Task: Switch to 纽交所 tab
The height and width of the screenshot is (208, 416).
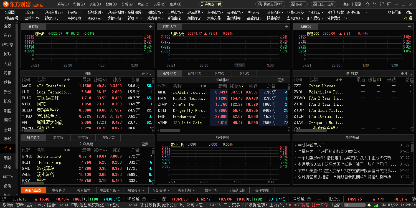Action: point(83,138)
